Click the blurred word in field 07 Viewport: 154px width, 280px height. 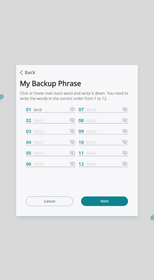(x=91, y=110)
